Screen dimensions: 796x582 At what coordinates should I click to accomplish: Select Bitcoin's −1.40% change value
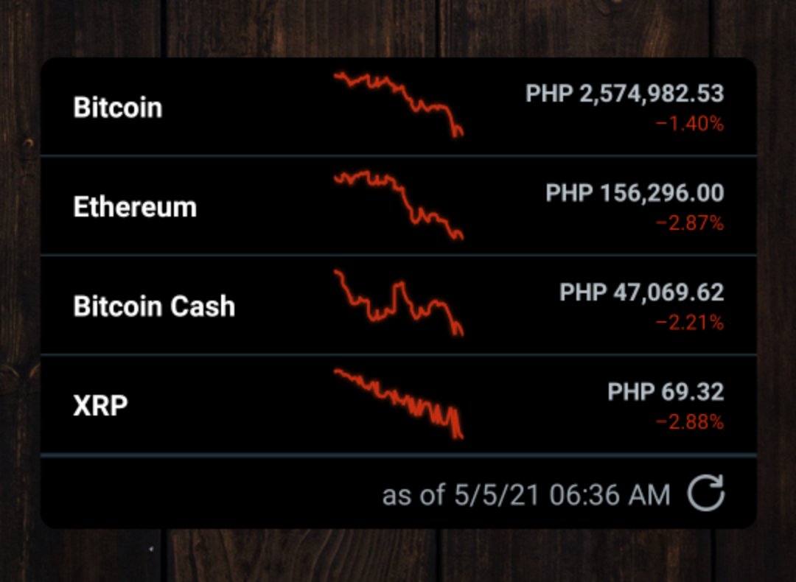[x=690, y=124]
